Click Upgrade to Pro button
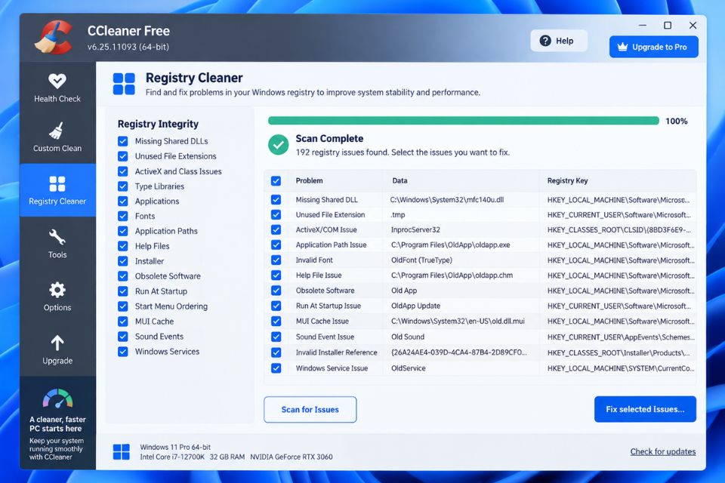The height and width of the screenshot is (483, 725). tap(654, 47)
